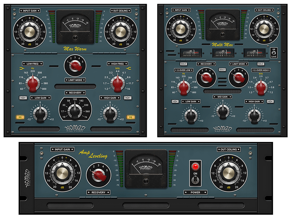Click the MID GAIN label in Multi Max
This screenshot has height=219, width=291.
[x=222, y=97]
